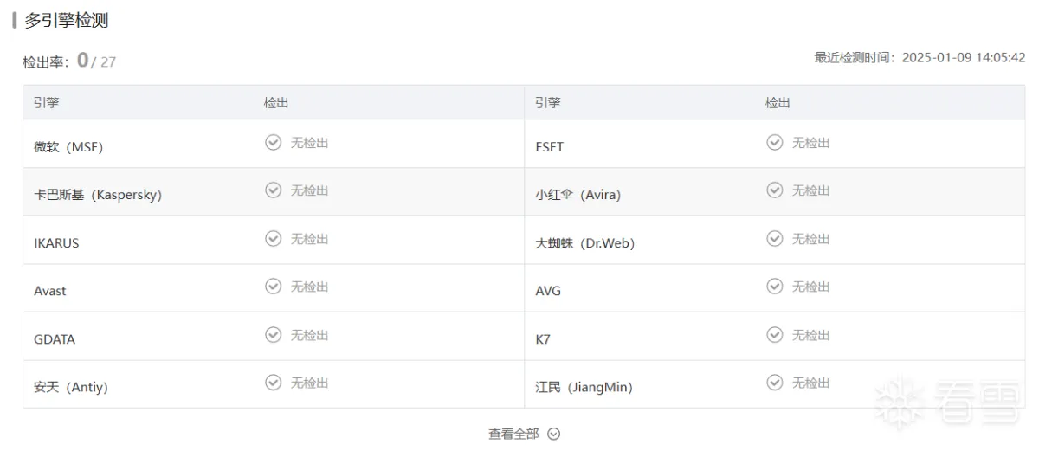Click the checkmark icon in the Avira row
Image resolution: width=1039 pixels, height=451 pixels.
[775, 190]
